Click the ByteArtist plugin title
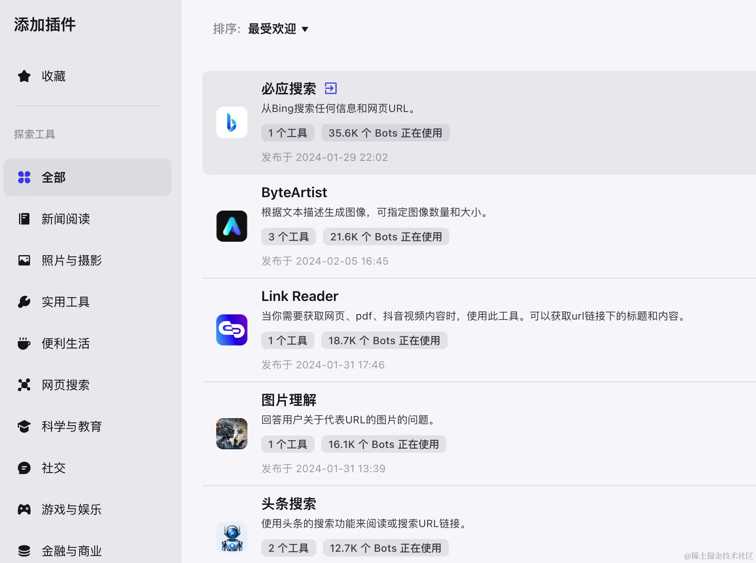Image resolution: width=756 pixels, height=563 pixels. 294,192
